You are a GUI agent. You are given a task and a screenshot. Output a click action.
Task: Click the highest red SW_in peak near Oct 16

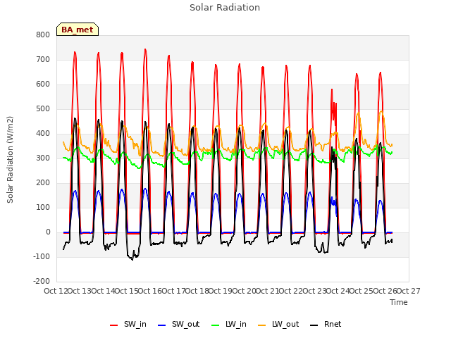[145, 49]
